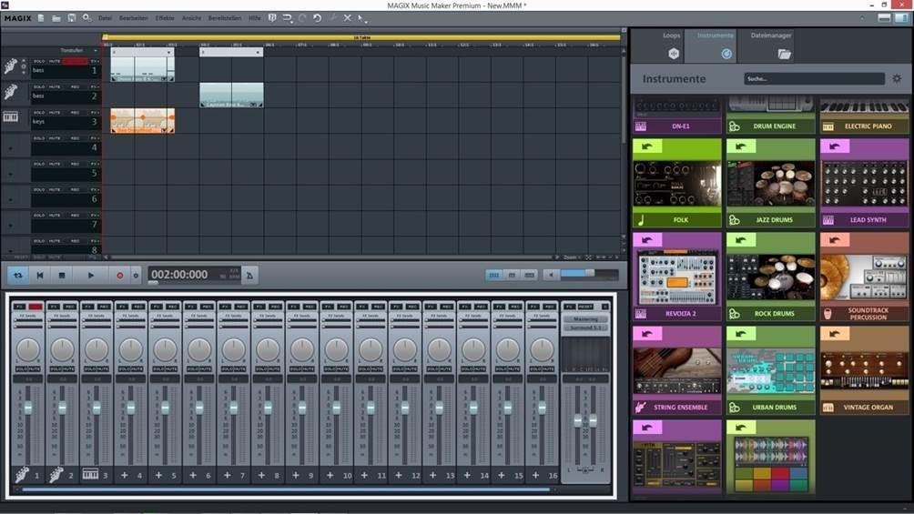Adjust mixer channel 1 volume fader
The image size is (914, 514).
[x=28, y=408]
